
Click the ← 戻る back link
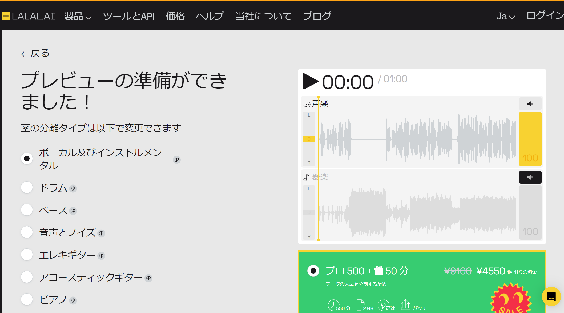(35, 53)
